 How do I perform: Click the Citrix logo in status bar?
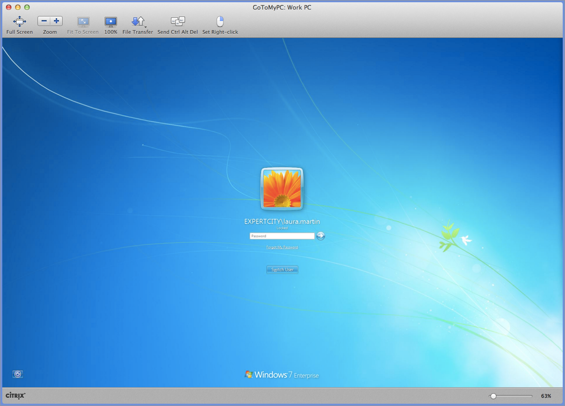click(x=15, y=395)
